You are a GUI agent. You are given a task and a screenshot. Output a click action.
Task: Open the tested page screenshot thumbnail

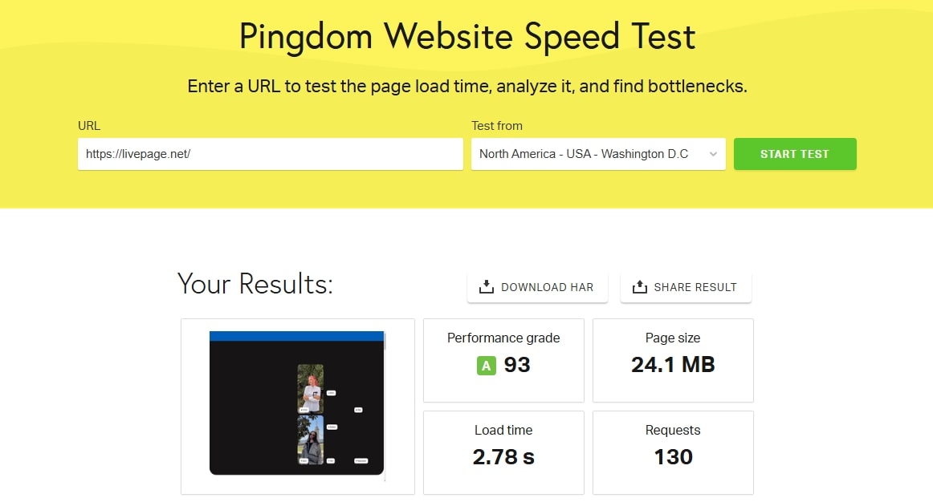tap(297, 403)
